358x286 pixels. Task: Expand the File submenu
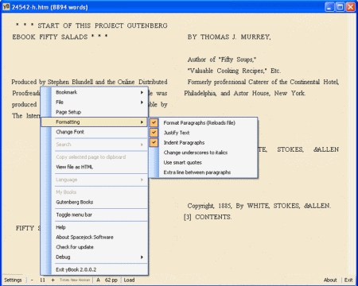94,102
